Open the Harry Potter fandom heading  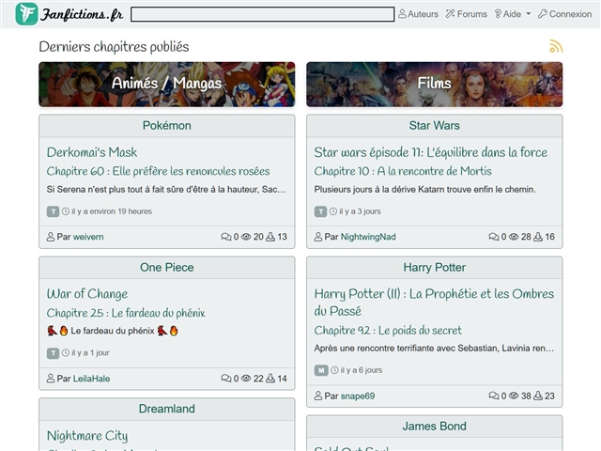pyautogui.click(x=434, y=267)
